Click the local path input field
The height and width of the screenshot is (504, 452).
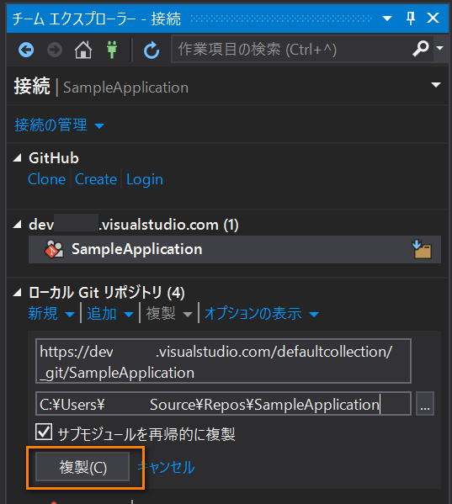[223, 404]
